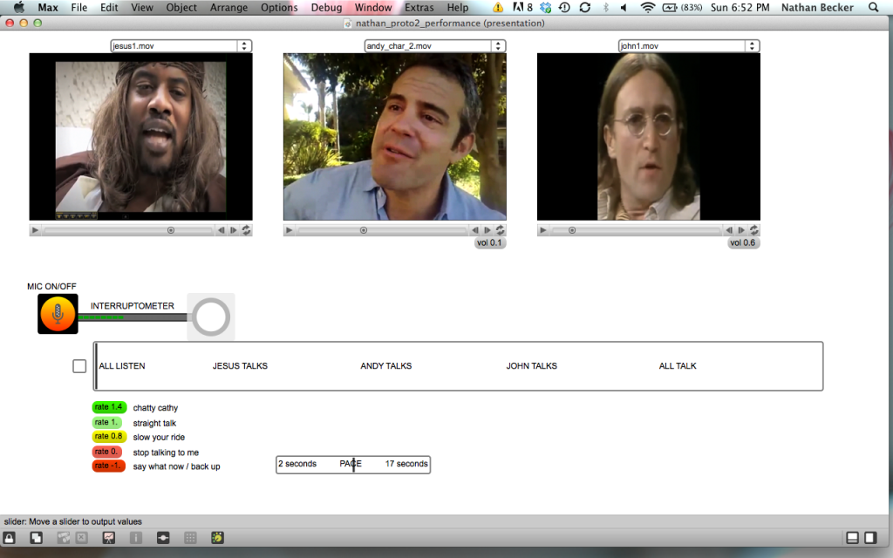Click the green rate 1.4 message

(109, 407)
